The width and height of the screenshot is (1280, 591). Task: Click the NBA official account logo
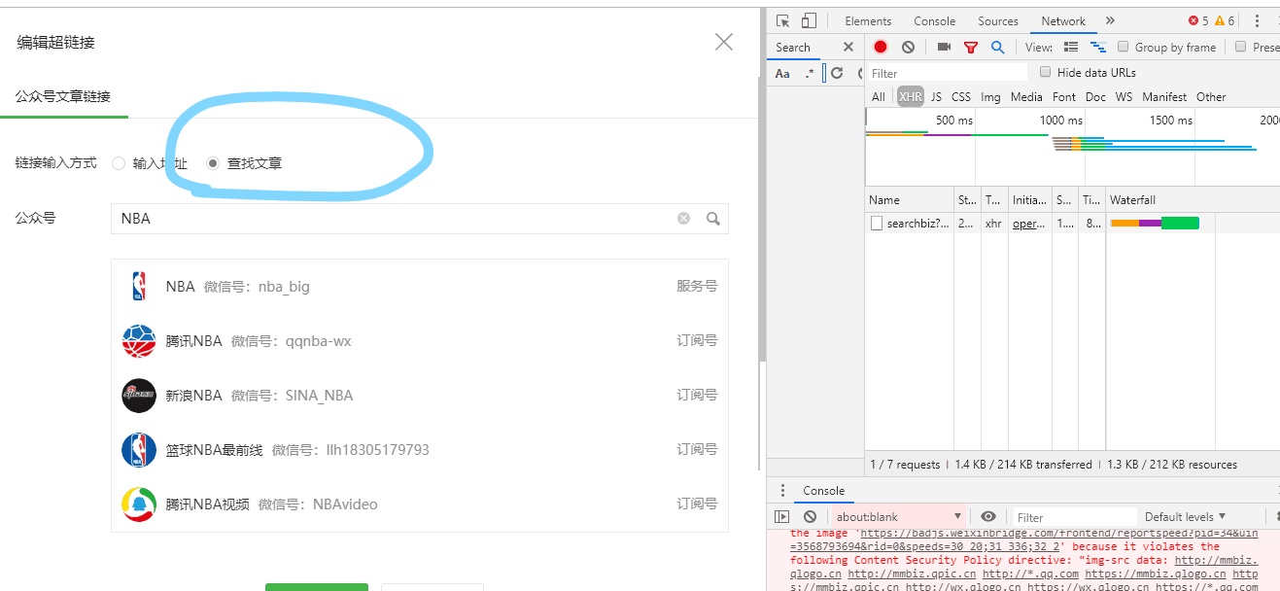139,287
